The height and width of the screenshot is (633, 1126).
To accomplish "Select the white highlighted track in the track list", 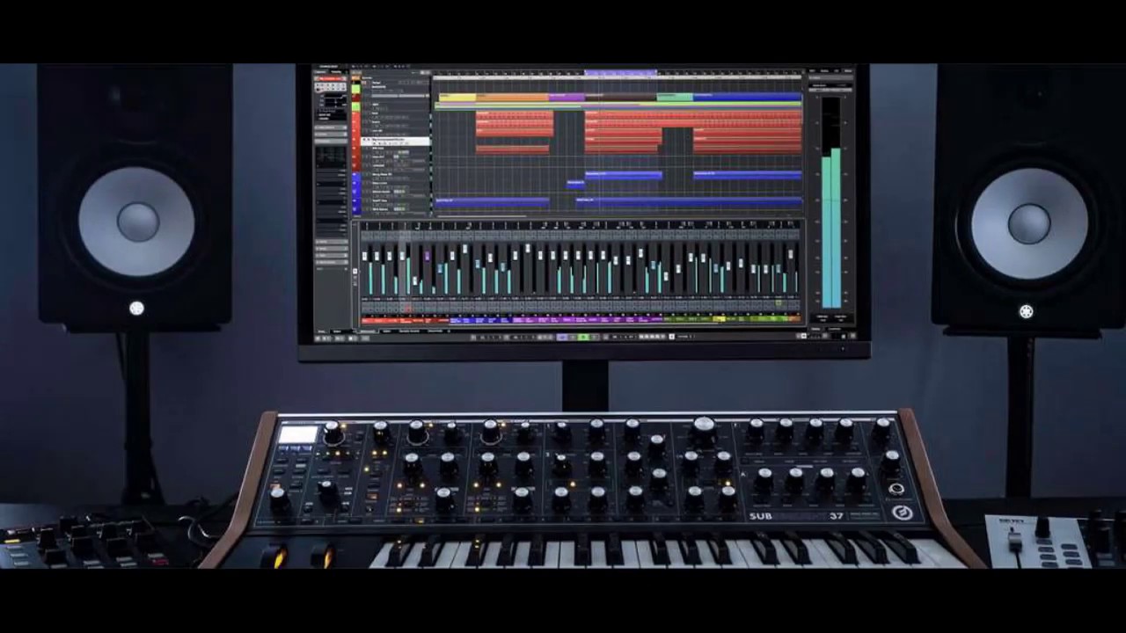I will pyautogui.click(x=395, y=142).
